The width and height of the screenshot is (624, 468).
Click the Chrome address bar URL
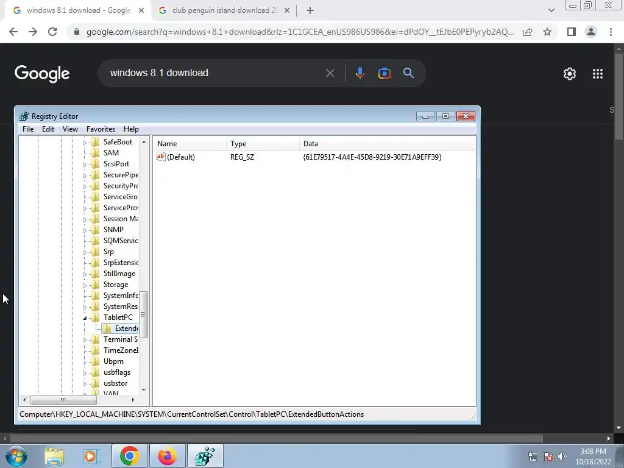(300, 32)
